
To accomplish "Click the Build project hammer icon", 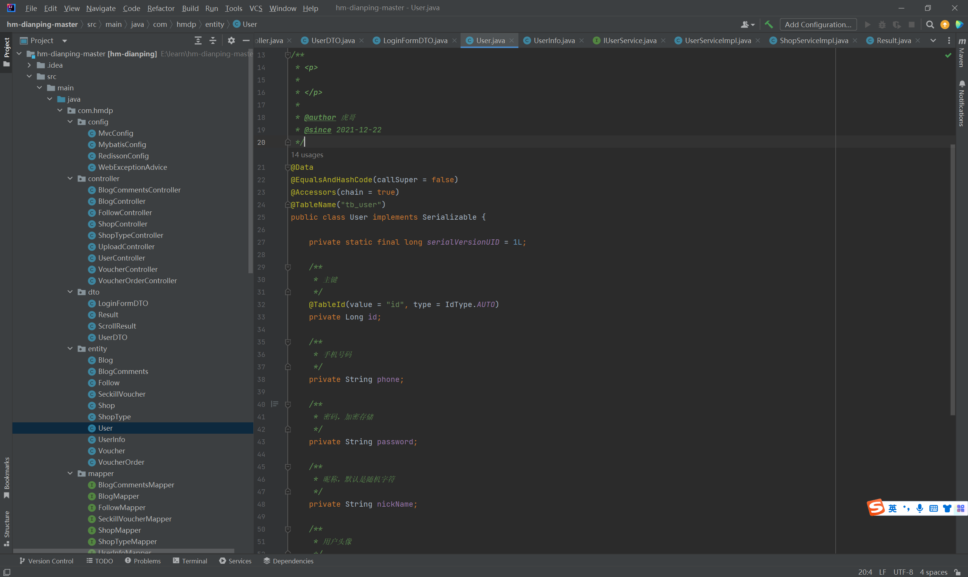I will [769, 25].
